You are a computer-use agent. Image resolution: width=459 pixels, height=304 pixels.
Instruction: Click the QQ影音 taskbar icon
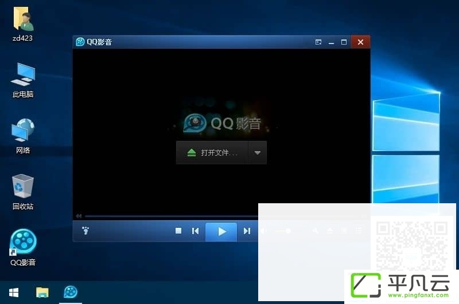click(71, 293)
